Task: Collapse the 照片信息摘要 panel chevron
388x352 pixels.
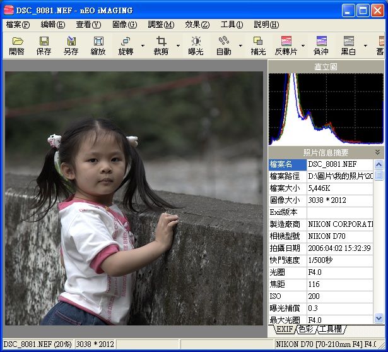Action: pos(378,152)
